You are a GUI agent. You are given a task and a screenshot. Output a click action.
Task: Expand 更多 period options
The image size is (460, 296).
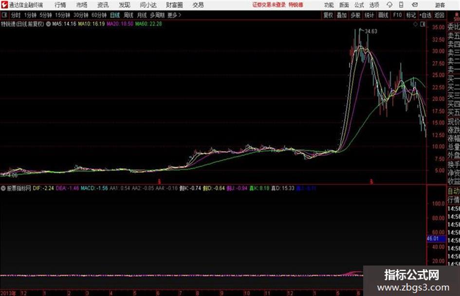click(174, 15)
